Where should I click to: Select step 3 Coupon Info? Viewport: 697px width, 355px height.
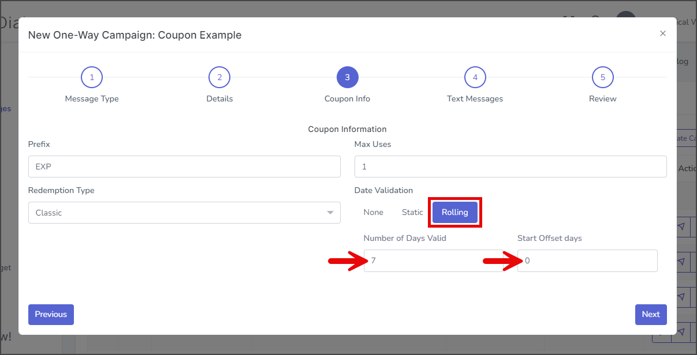pos(348,77)
